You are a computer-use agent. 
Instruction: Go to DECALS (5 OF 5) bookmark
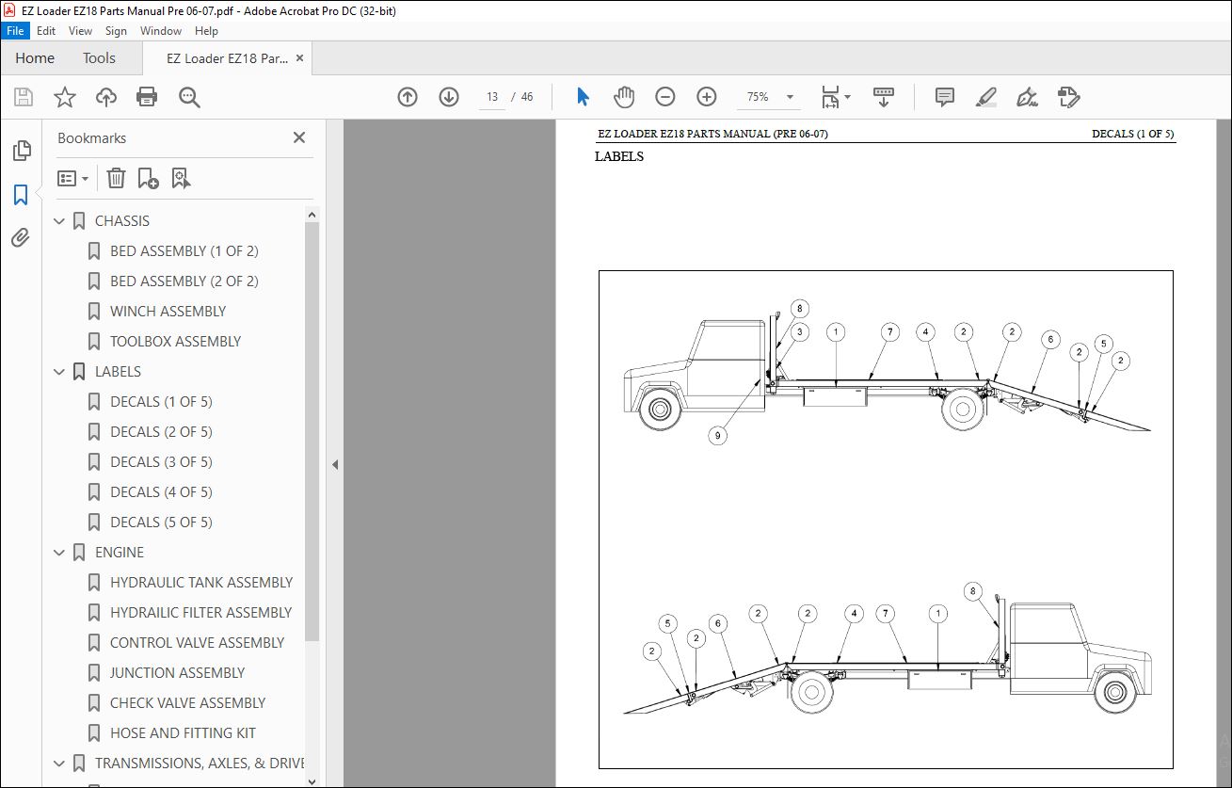161,523
